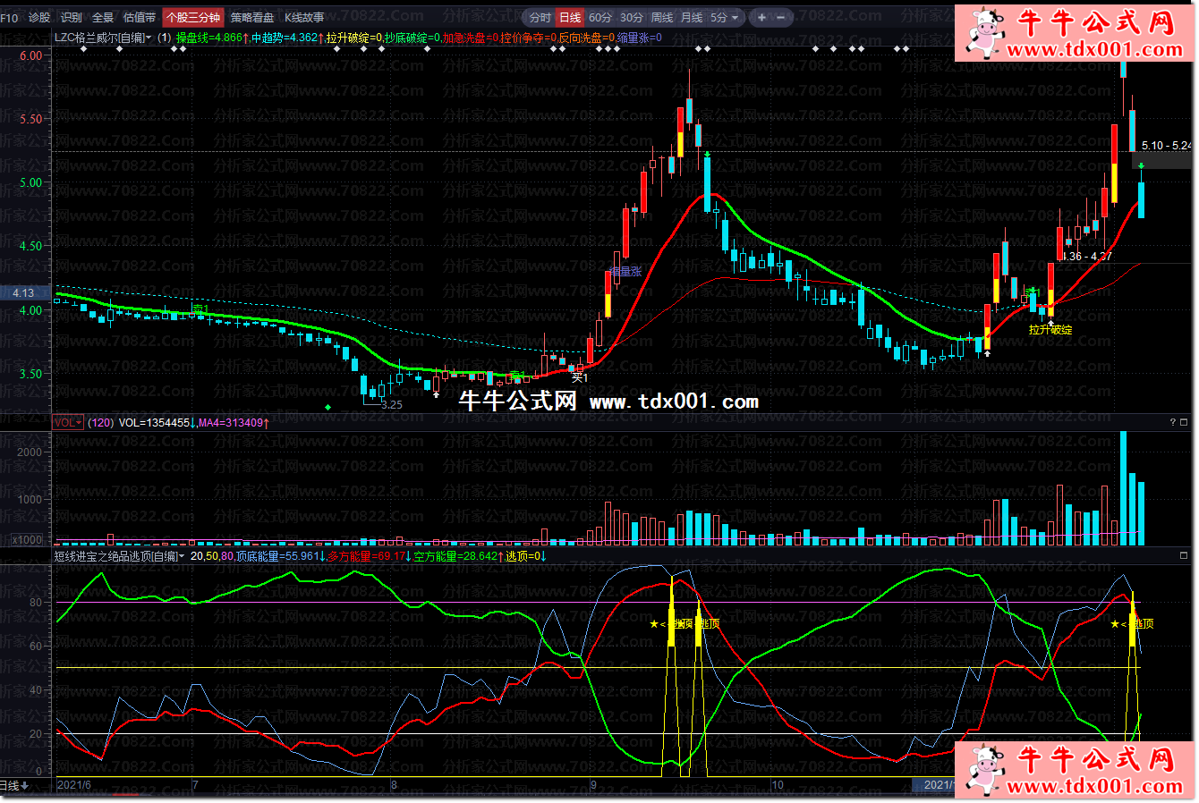This screenshot has height=803, width=1199.
Task: Click the 缩量涨 signal label on chart
Action: (x=625, y=271)
